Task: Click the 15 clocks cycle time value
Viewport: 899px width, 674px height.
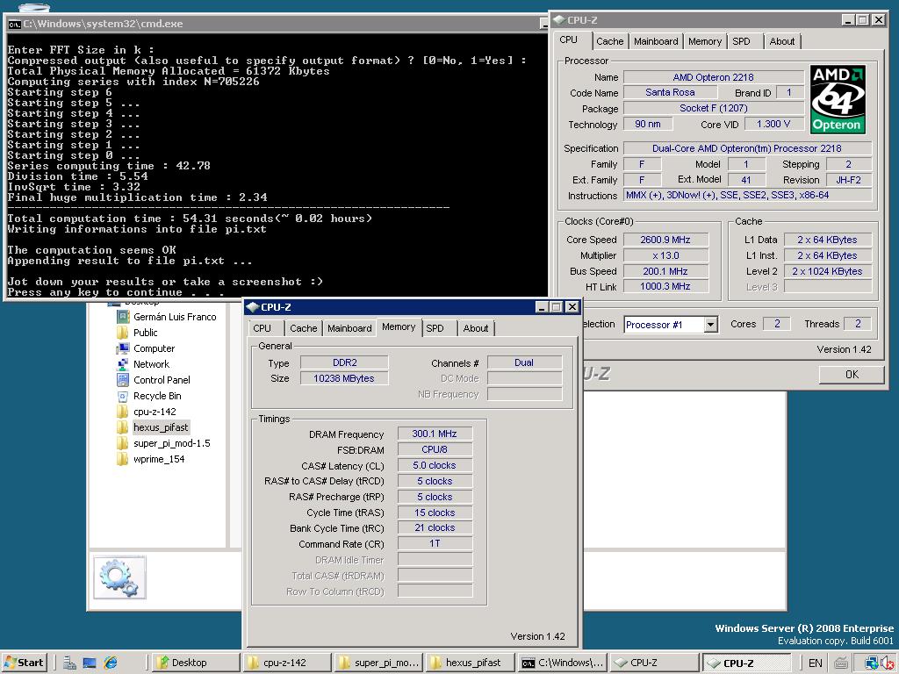Action: point(435,513)
